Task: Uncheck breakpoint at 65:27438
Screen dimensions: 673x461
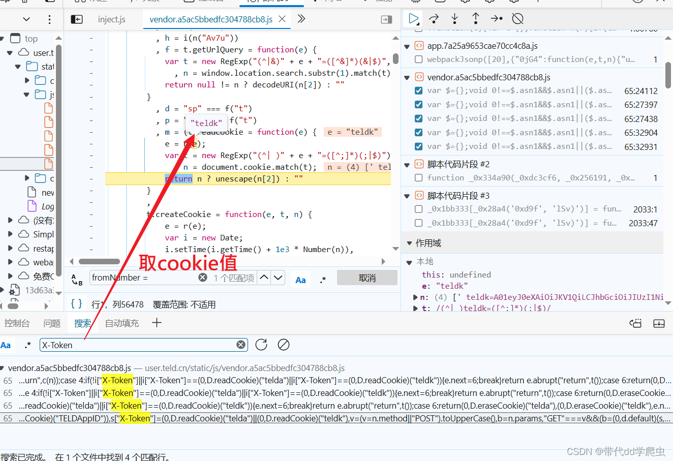Action: tap(418, 118)
